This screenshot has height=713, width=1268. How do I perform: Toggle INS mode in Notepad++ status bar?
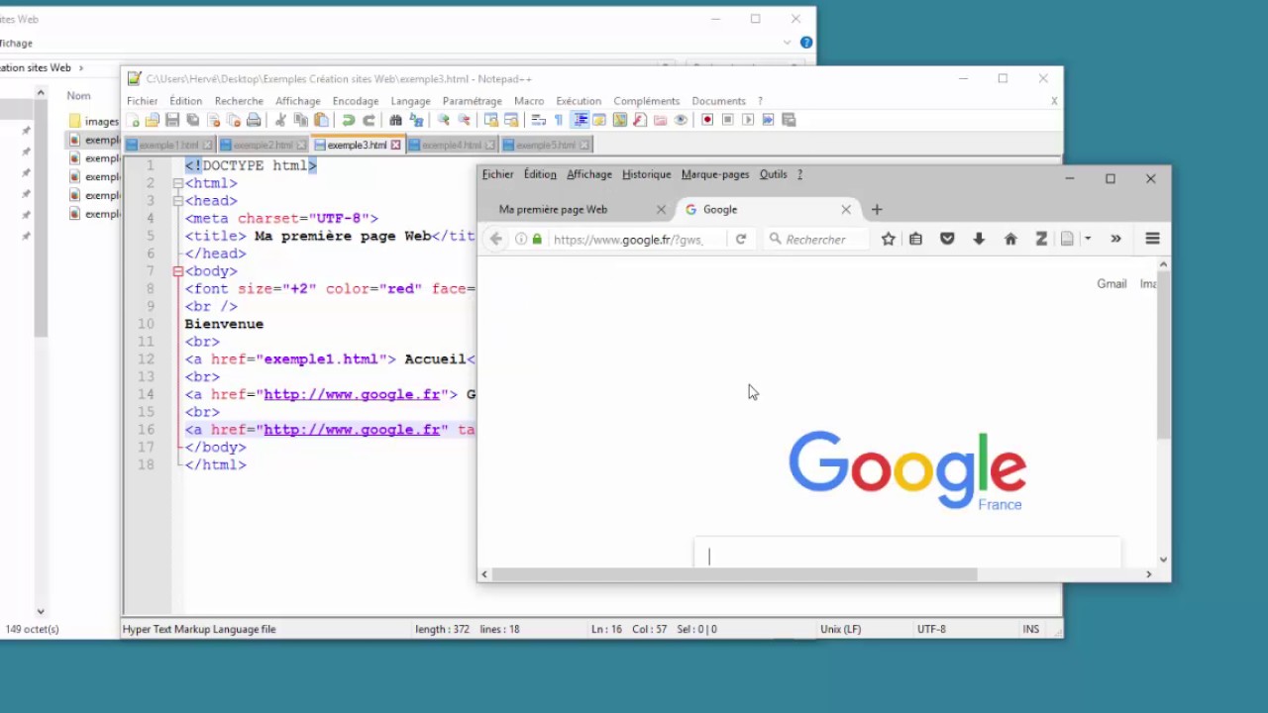[x=1031, y=629]
